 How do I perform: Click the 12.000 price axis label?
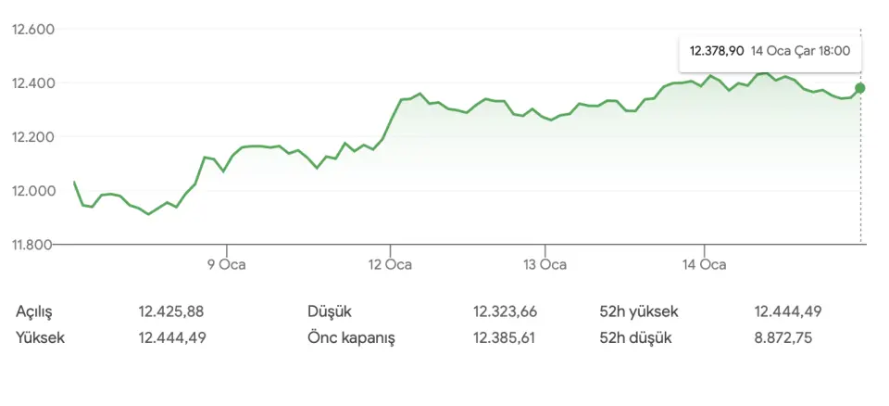tap(33, 191)
